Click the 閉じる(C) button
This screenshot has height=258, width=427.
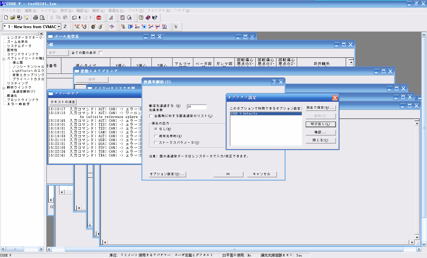321,141
